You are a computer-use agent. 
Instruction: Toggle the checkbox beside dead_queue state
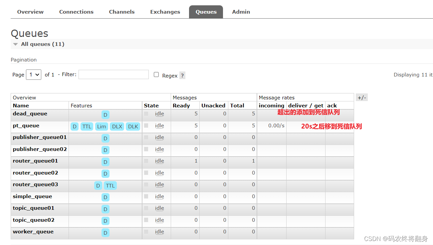145,113
